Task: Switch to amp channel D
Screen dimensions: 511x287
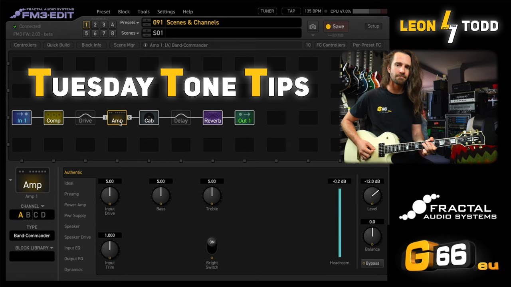Action: [43, 215]
